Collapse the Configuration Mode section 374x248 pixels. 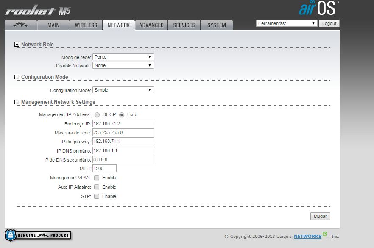coord(17,77)
